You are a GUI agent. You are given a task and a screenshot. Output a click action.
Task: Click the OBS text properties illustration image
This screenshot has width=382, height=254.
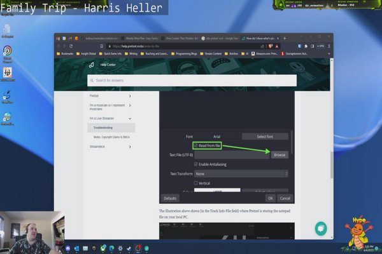tap(227, 147)
